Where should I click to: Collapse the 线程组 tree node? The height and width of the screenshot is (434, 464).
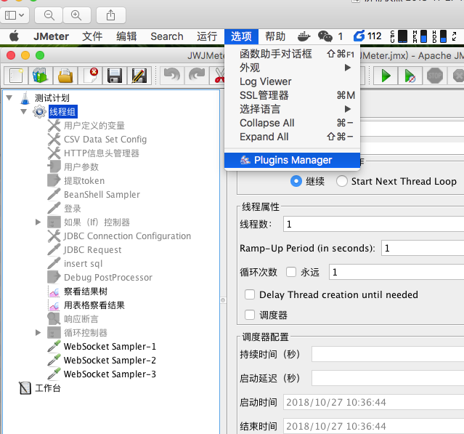[x=24, y=111]
